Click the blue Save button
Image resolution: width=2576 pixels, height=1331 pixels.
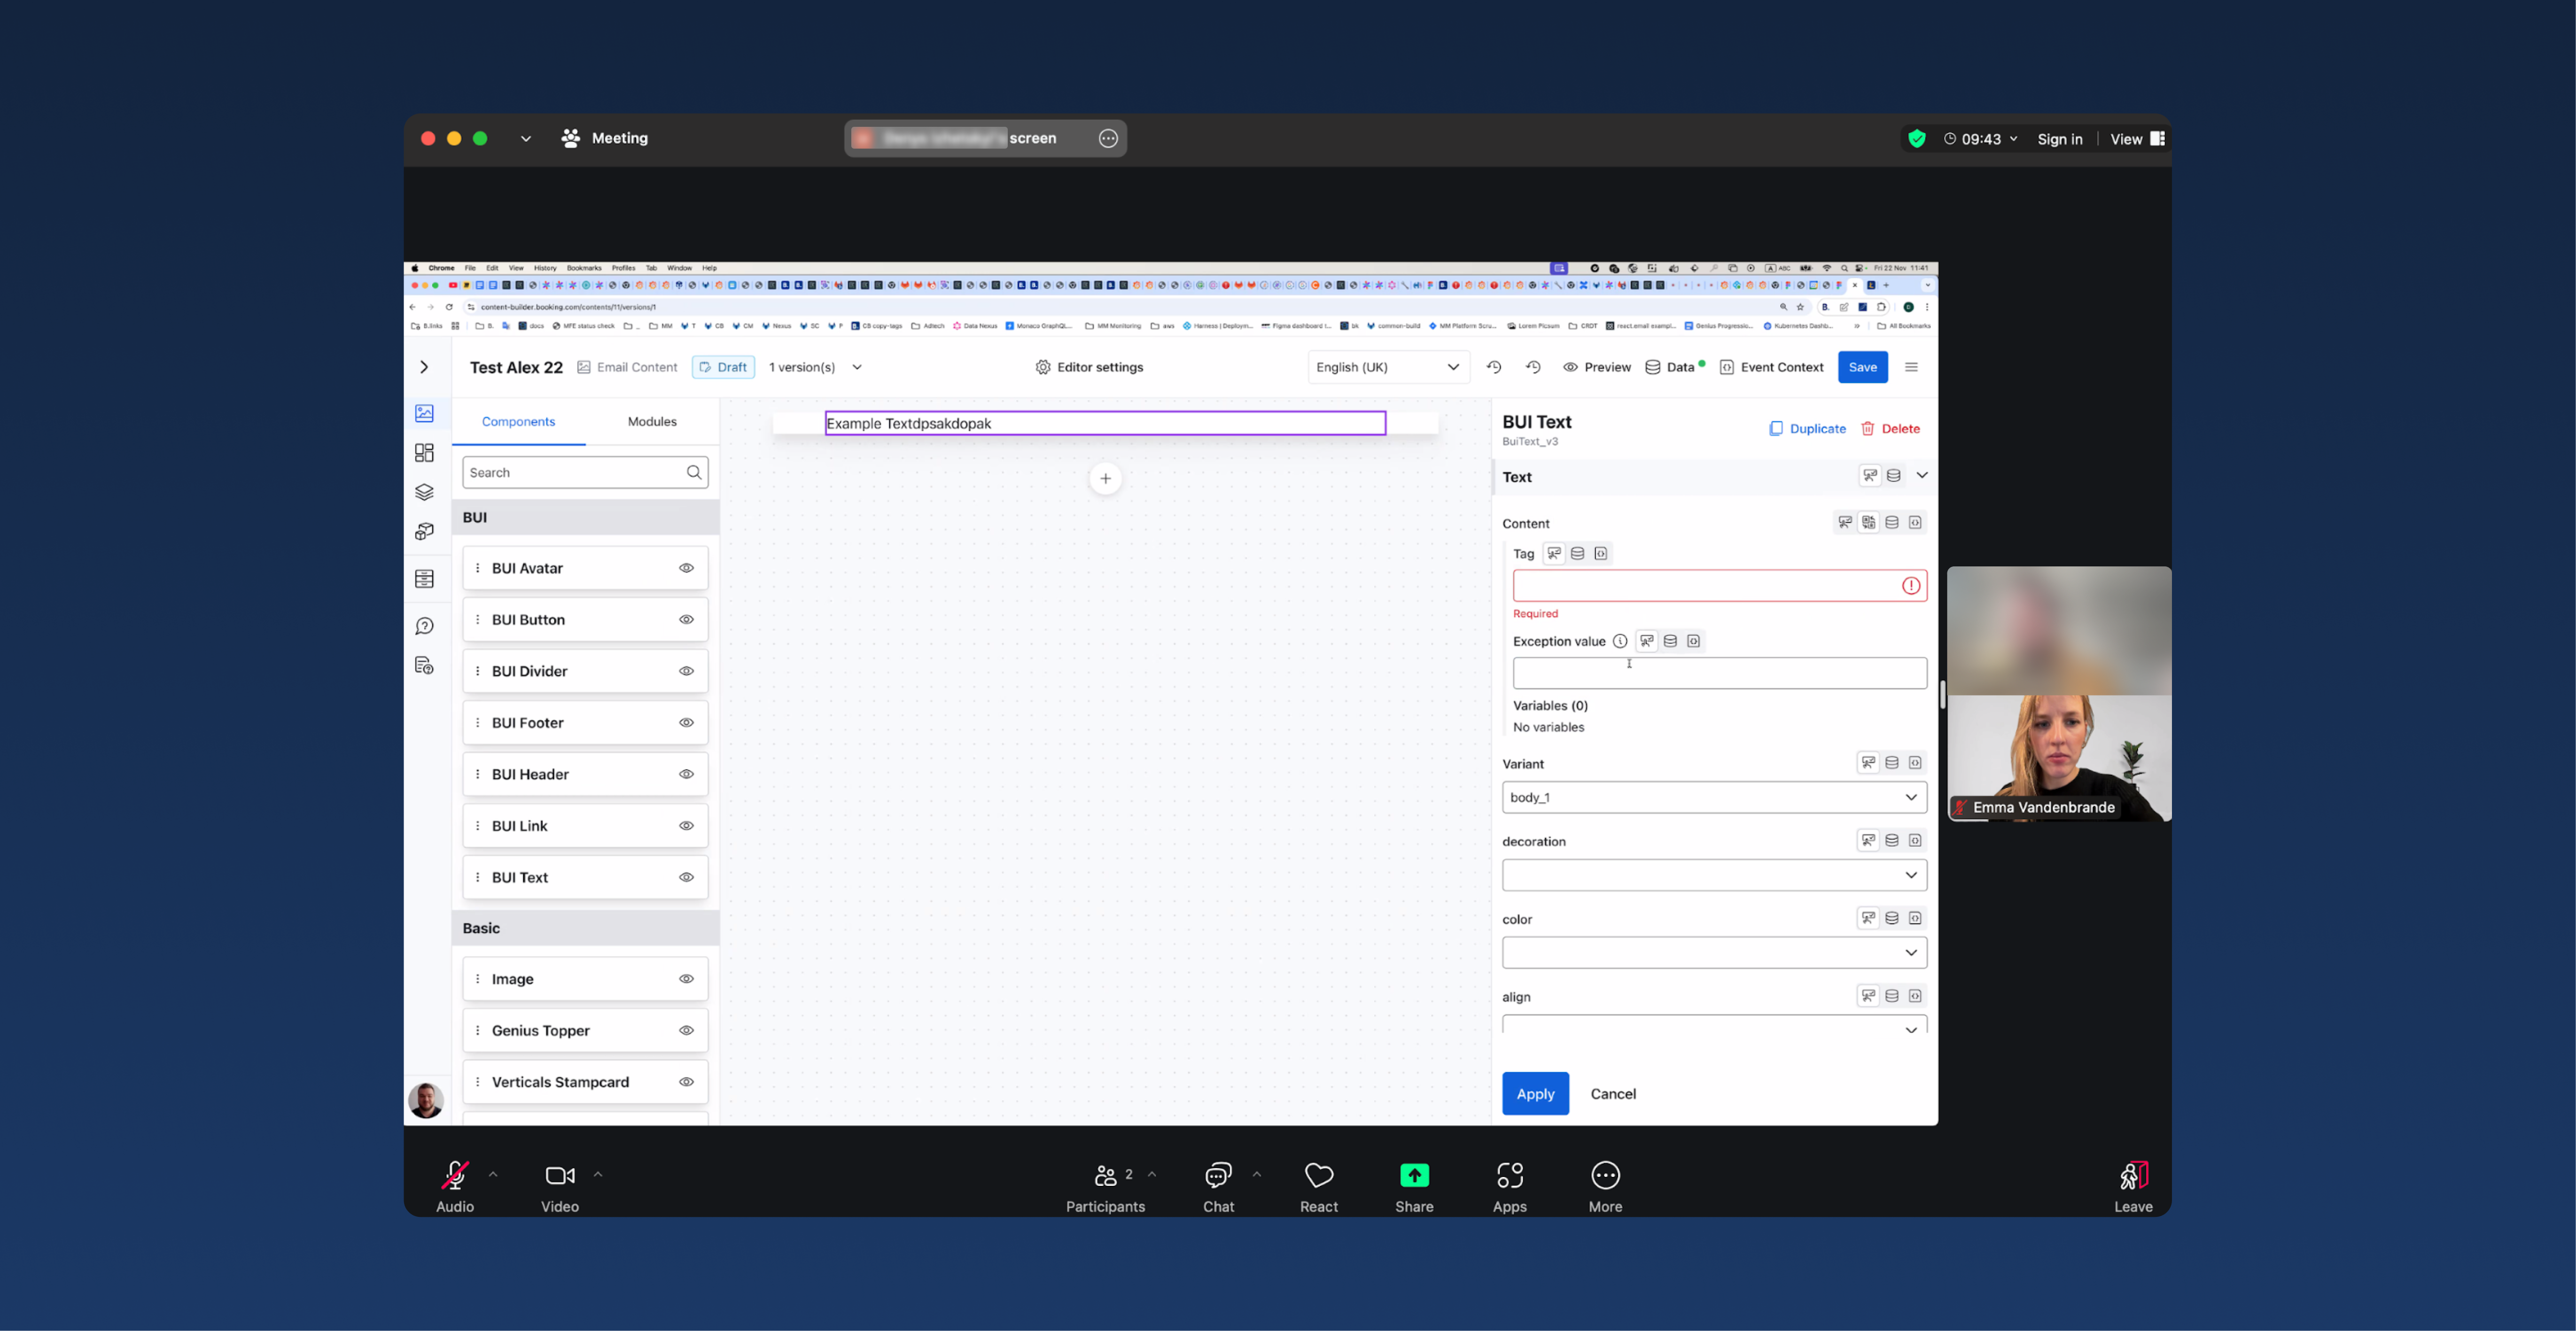pyautogui.click(x=1862, y=367)
